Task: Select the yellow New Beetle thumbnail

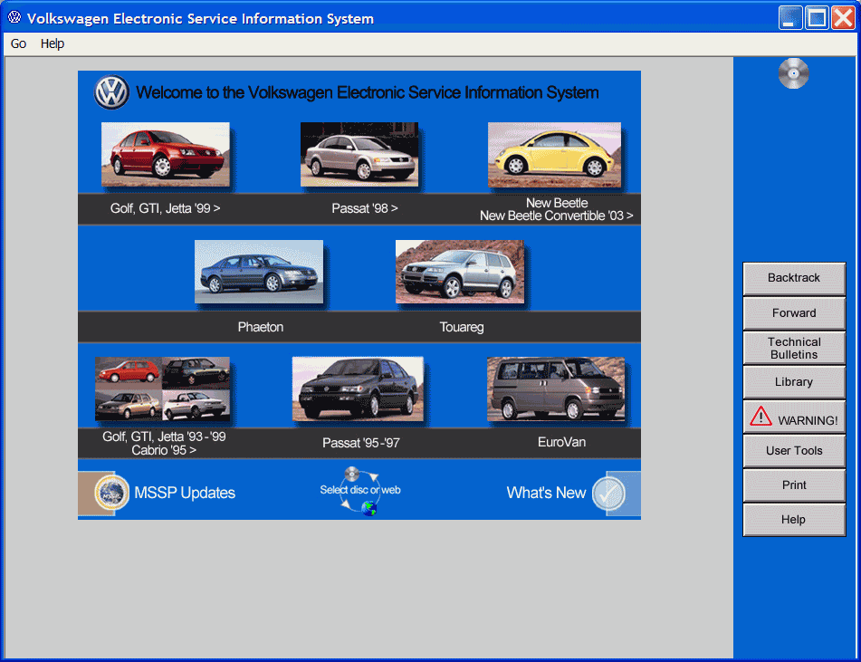Action: pos(555,155)
